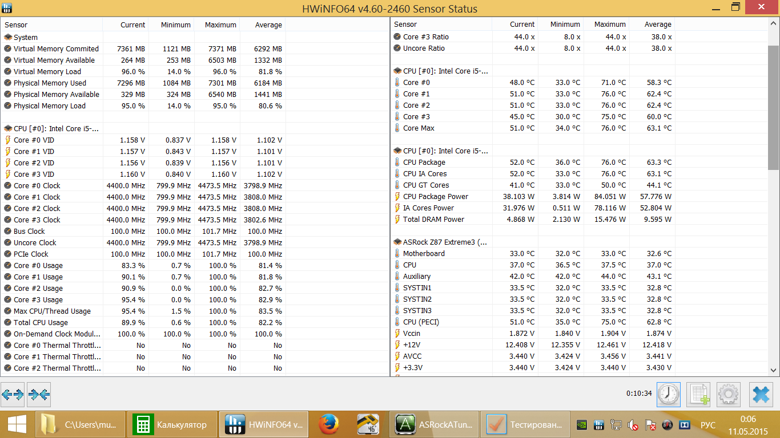780x438 pixels.
Task: Close sensor status with the blue X icon
Action: tap(761, 394)
